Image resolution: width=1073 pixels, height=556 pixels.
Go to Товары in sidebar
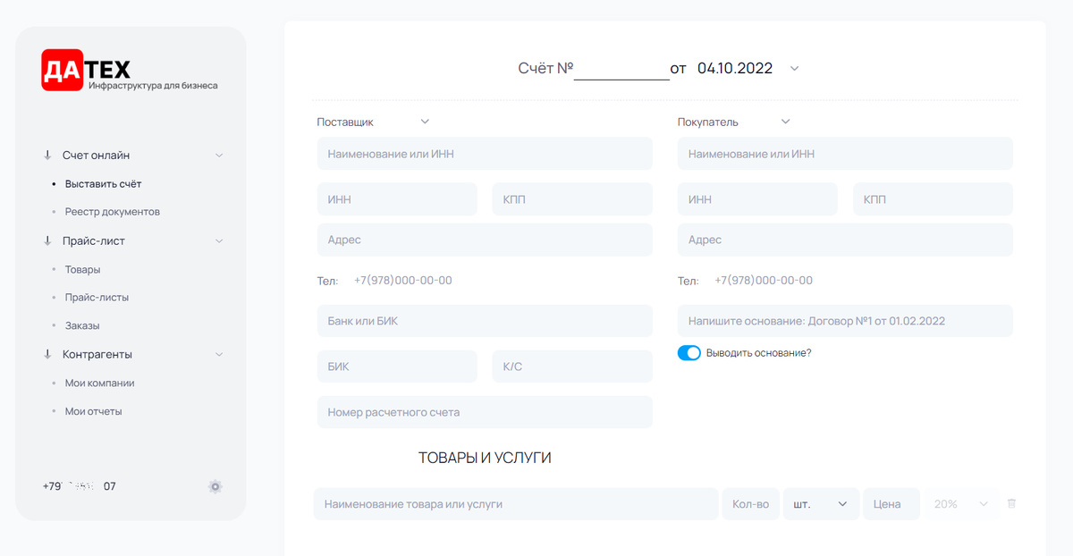[82, 269]
